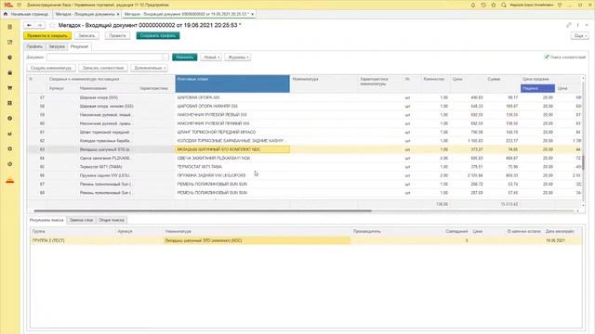Image resolution: width=595 pixels, height=334 pixels.
Task: Switch to Начальная страница tab
Action: point(26,14)
